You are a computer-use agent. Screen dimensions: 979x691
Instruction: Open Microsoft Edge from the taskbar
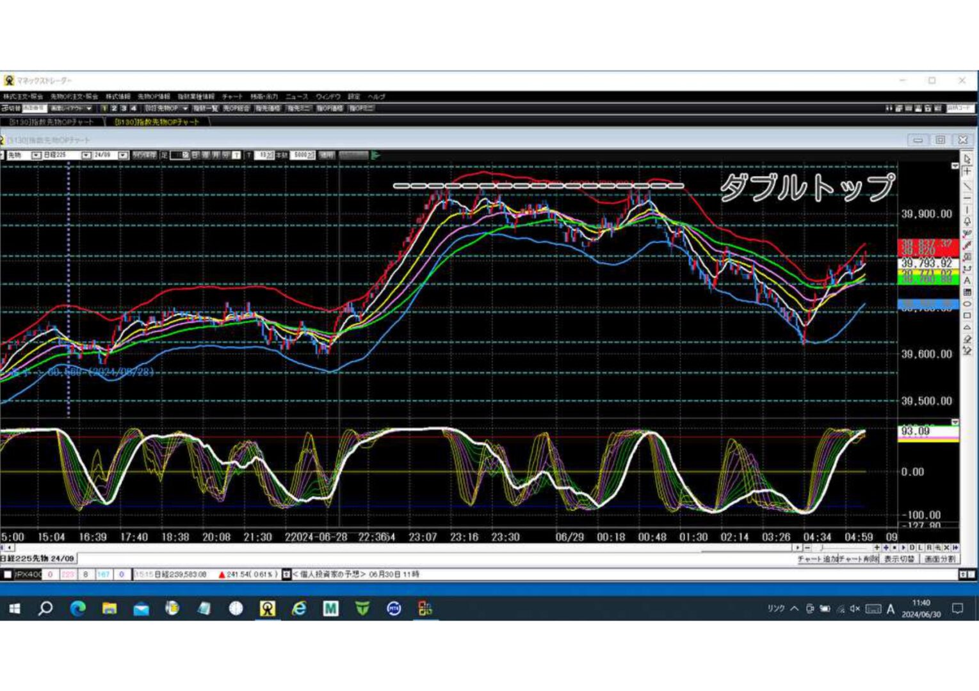[77, 608]
